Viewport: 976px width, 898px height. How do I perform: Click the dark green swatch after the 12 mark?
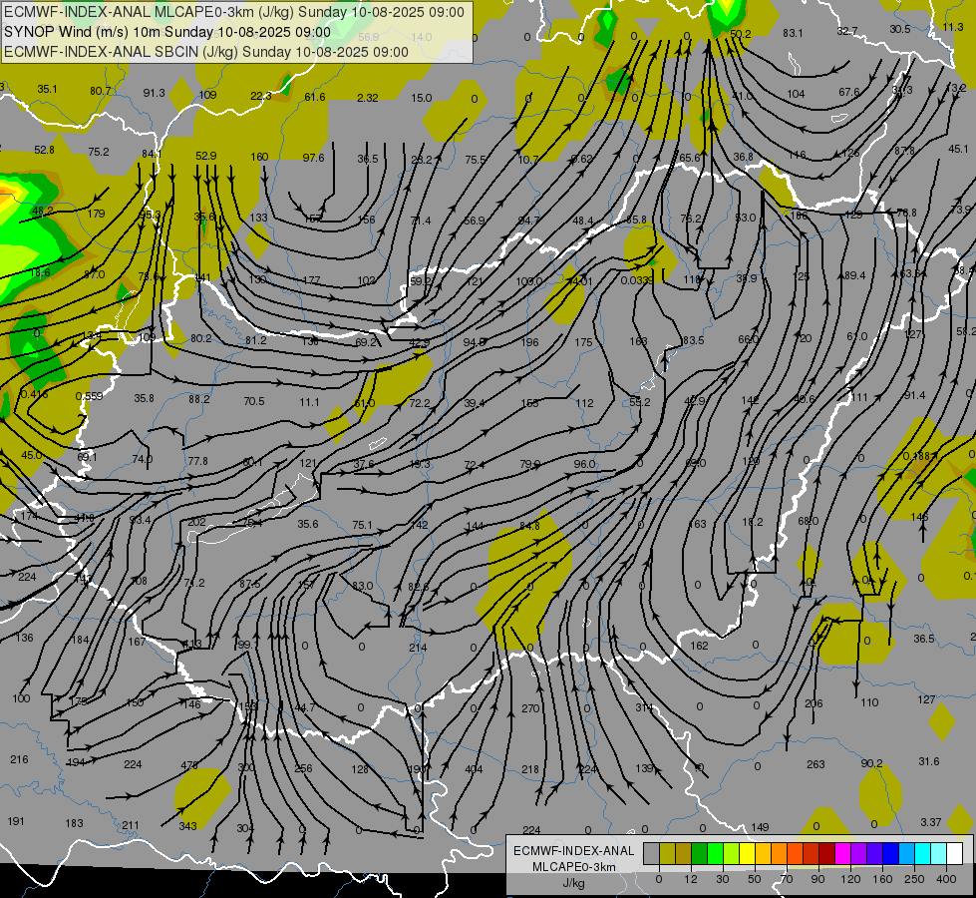click(x=700, y=853)
